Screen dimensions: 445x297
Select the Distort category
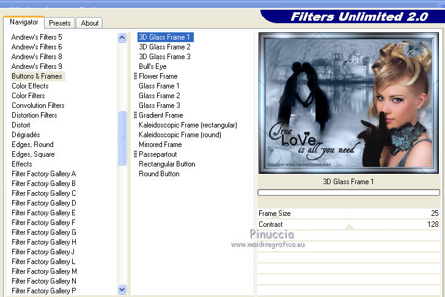pos(21,125)
